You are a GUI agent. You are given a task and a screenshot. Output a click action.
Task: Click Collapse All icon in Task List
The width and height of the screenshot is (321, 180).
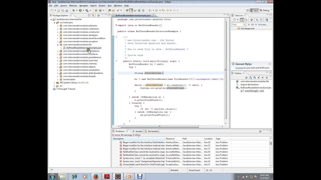point(261,19)
